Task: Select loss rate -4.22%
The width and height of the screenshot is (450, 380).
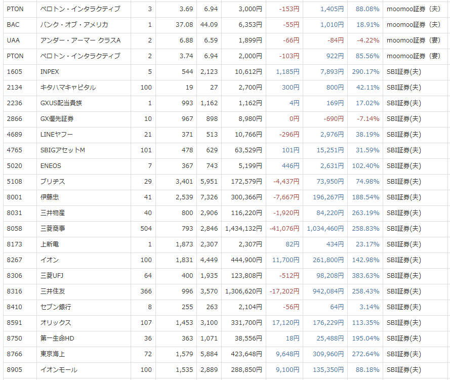Action: (368, 40)
